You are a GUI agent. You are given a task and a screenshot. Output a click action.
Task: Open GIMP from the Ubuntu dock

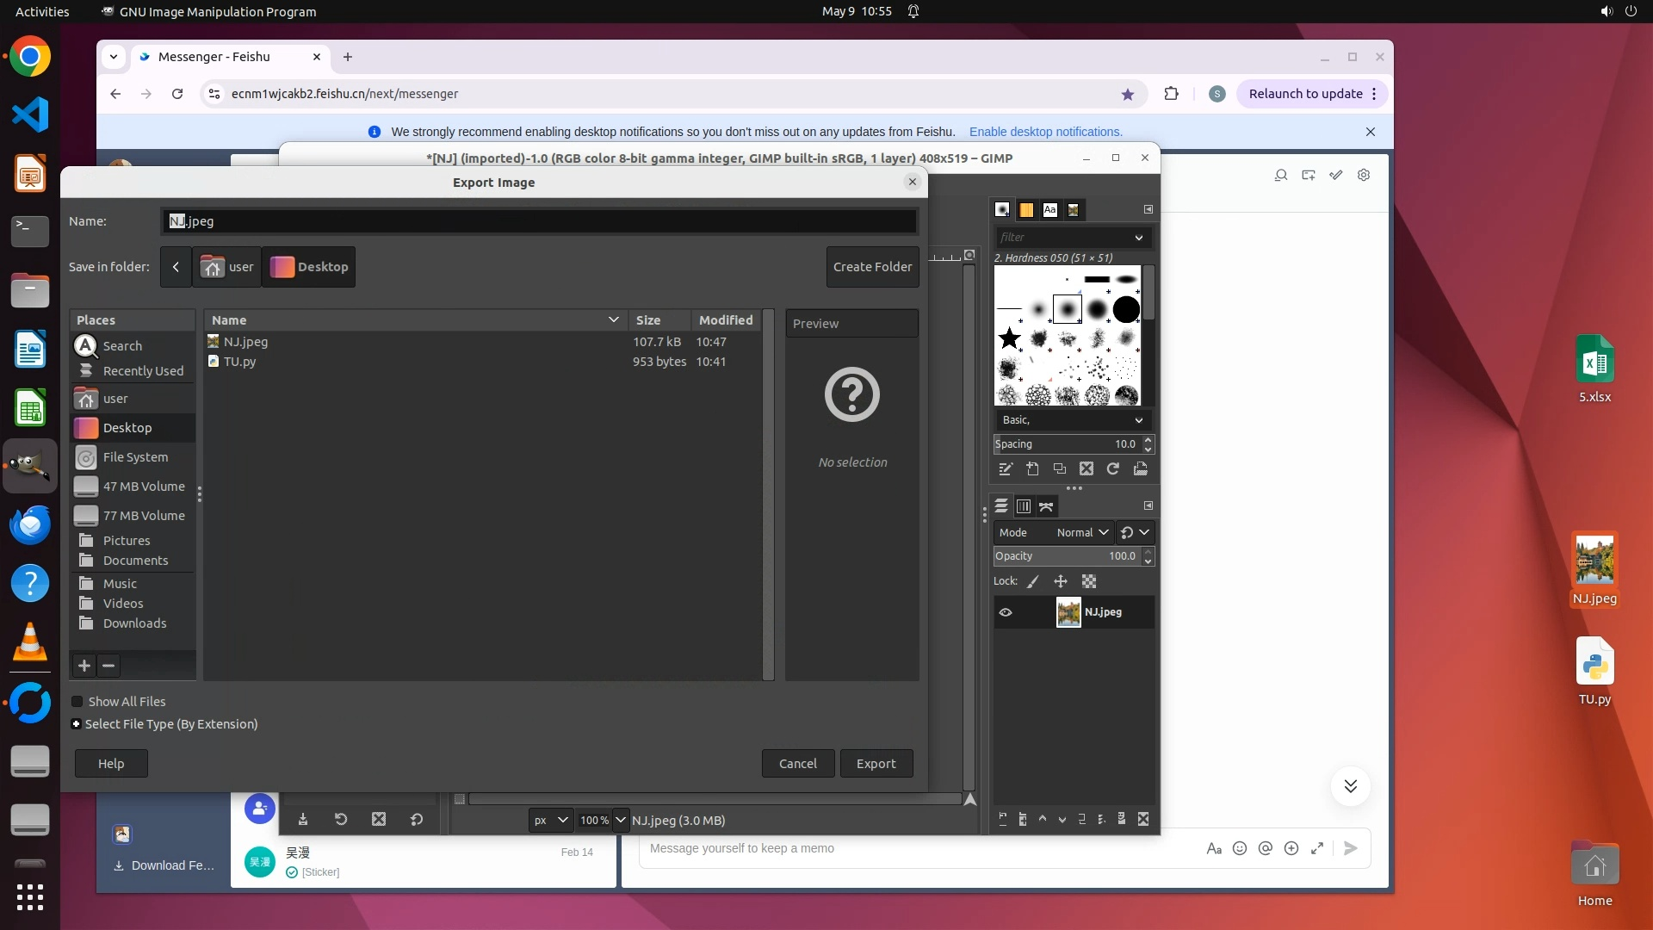30,466
